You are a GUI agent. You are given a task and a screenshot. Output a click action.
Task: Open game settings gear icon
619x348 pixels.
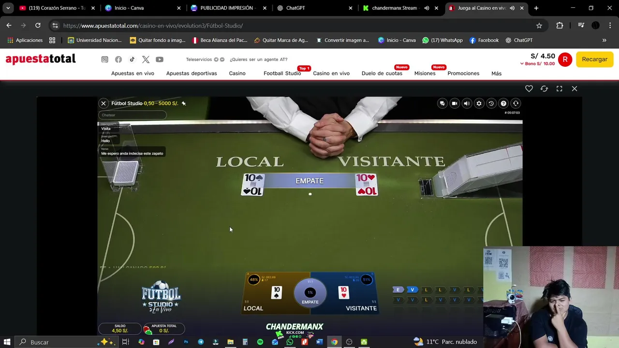(x=479, y=103)
